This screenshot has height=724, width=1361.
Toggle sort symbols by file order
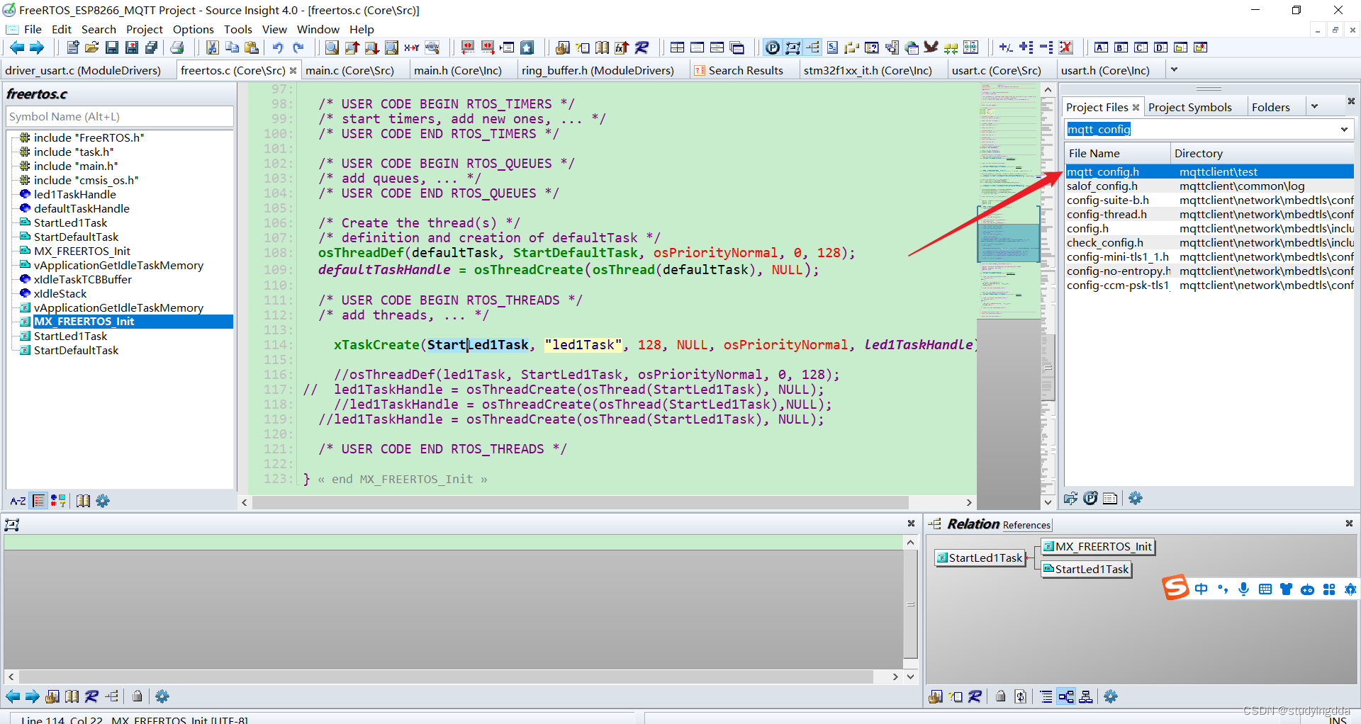coord(39,501)
